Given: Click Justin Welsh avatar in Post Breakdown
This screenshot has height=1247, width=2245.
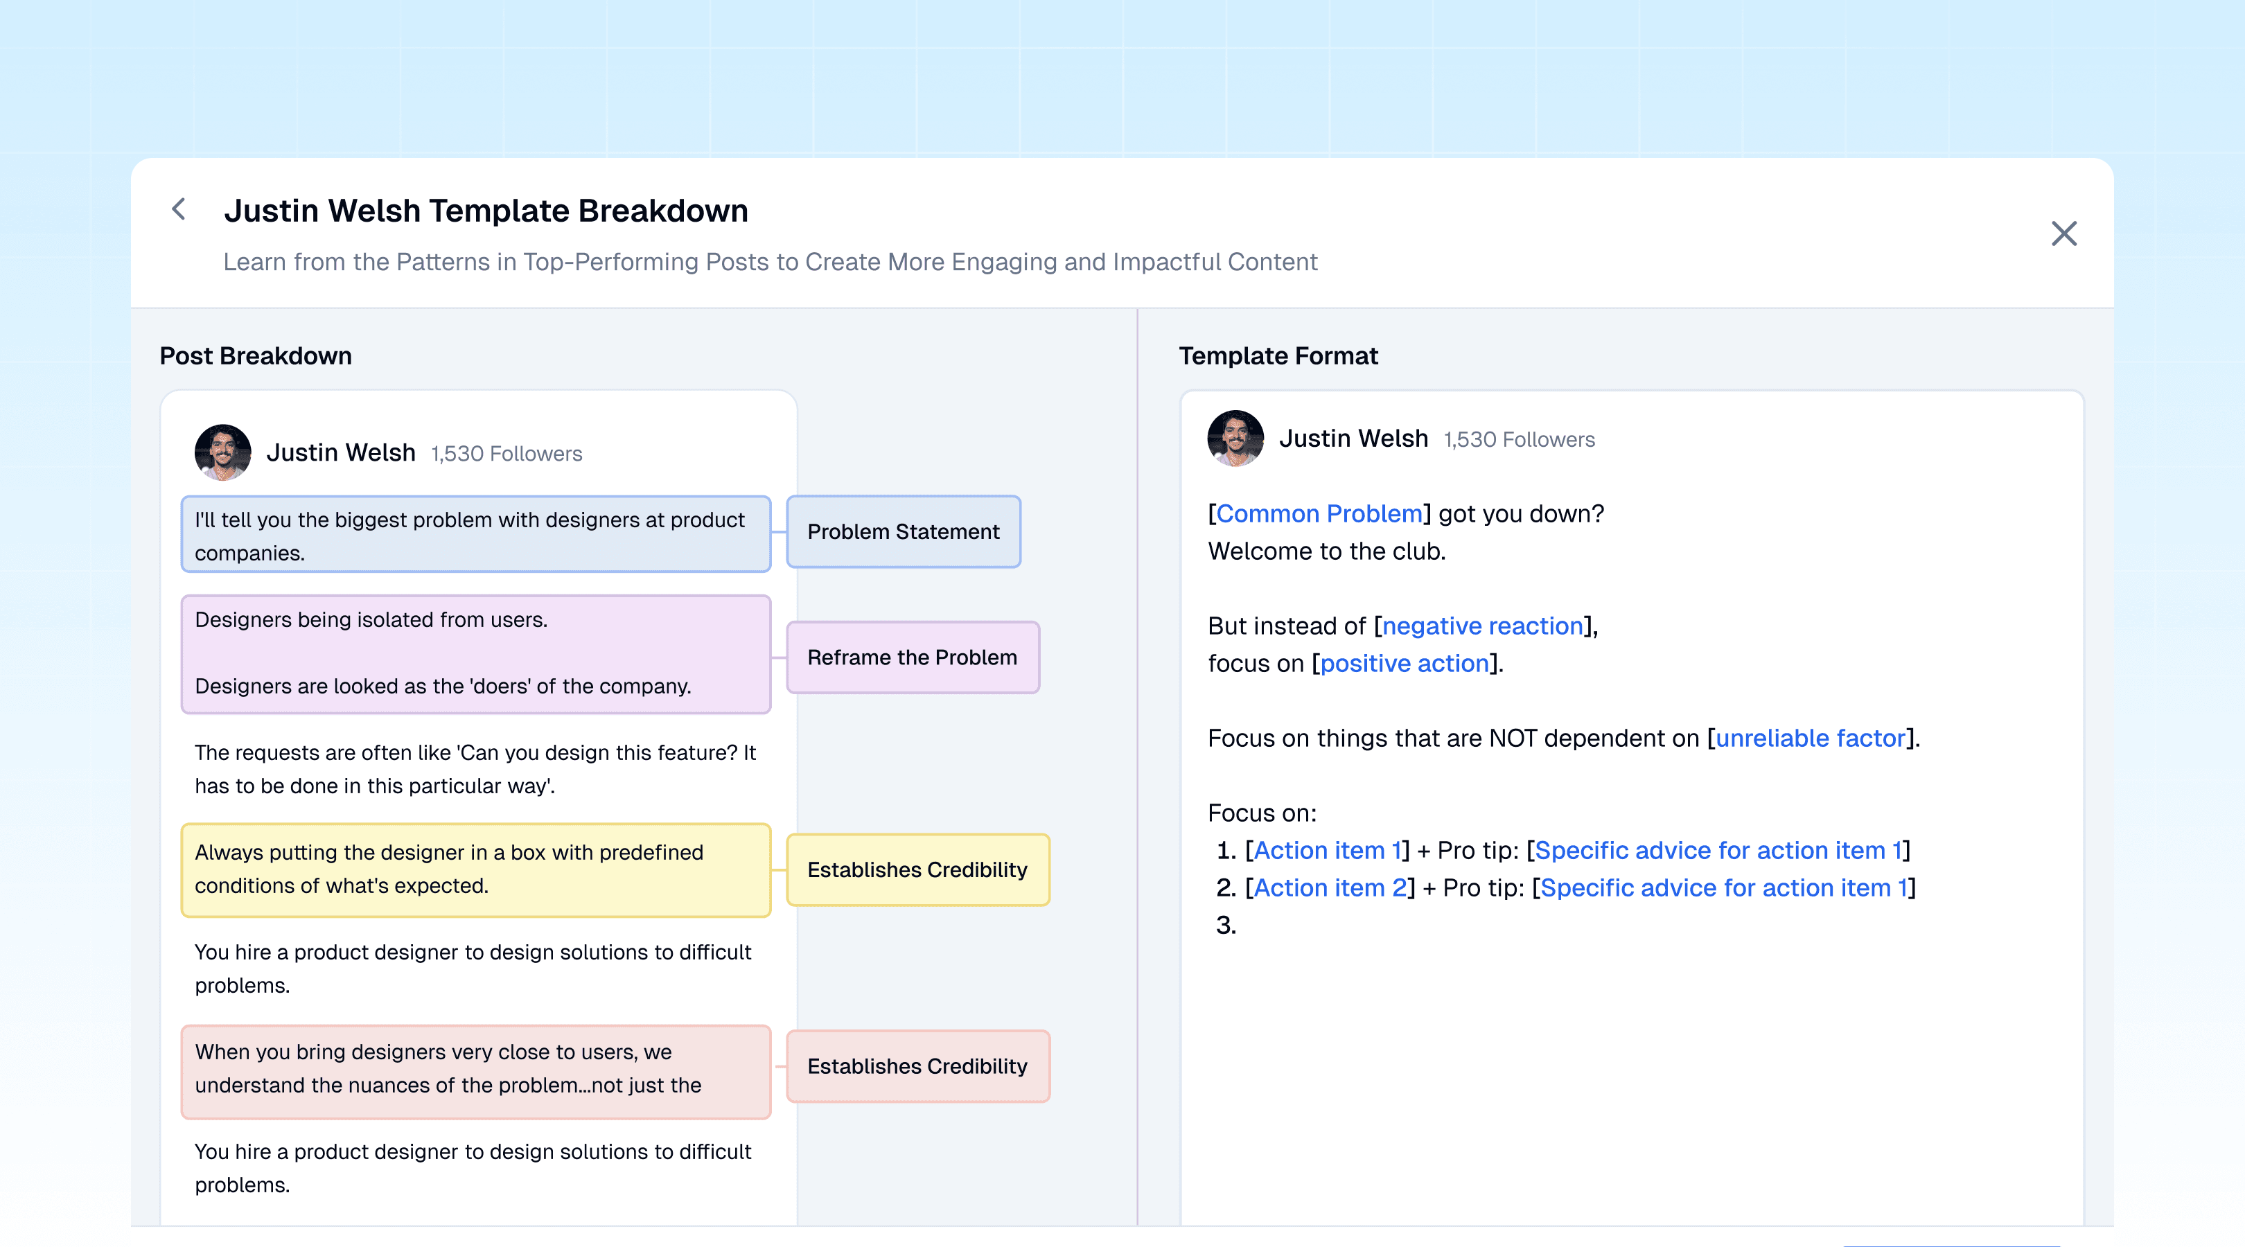Looking at the screenshot, I should pos(223,452).
